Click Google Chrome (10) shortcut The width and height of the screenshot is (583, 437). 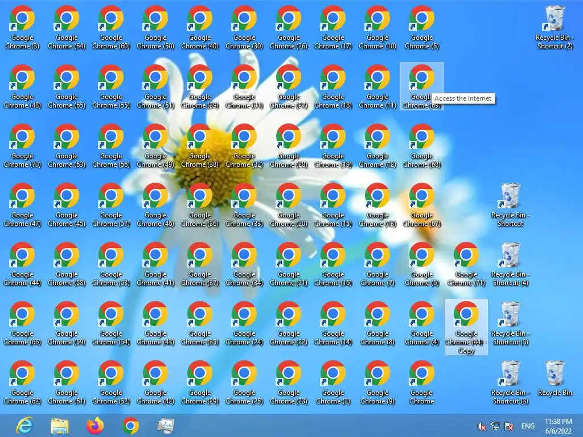[x=377, y=27]
